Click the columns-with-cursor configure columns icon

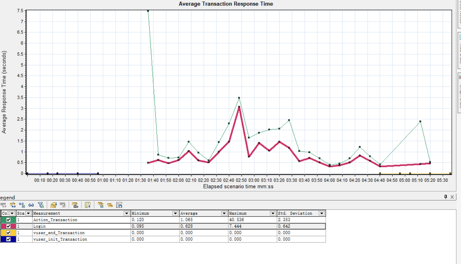88,205
